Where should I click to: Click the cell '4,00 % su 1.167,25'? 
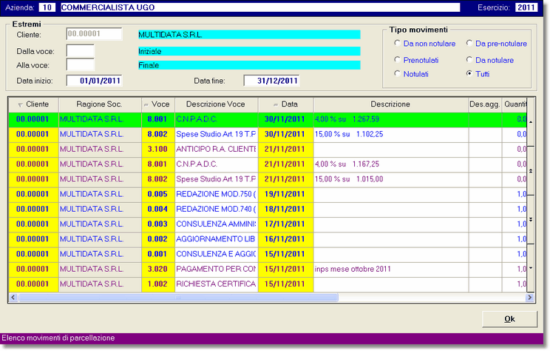pyautogui.click(x=391, y=164)
